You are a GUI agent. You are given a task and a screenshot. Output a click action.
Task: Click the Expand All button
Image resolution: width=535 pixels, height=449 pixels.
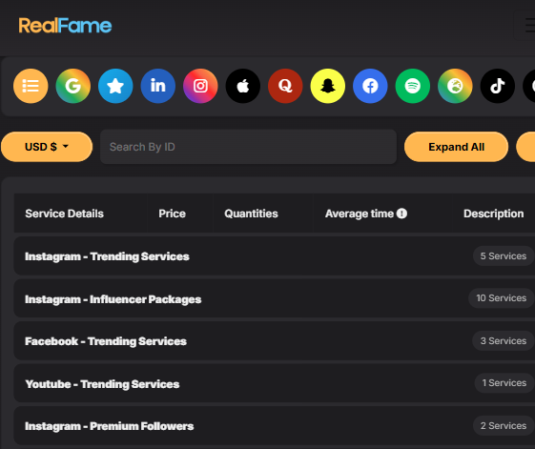click(456, 147)
